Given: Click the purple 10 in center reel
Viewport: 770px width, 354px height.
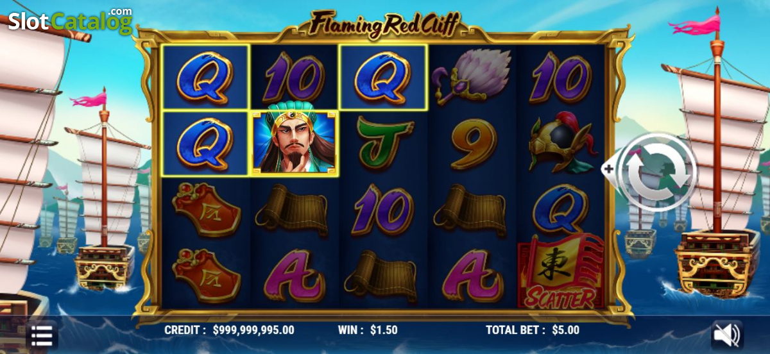Looking at the screenshot, I should click(x=384, y=209).
